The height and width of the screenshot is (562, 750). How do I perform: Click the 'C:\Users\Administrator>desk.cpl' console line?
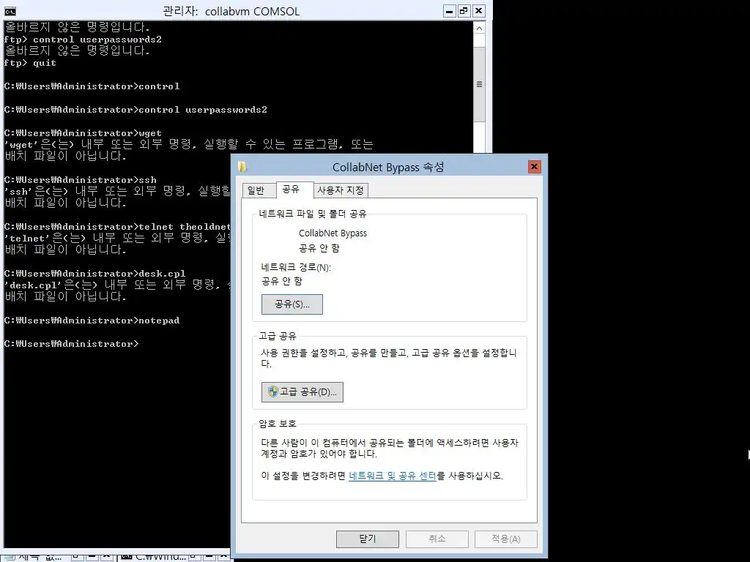(x=94, y=274)
